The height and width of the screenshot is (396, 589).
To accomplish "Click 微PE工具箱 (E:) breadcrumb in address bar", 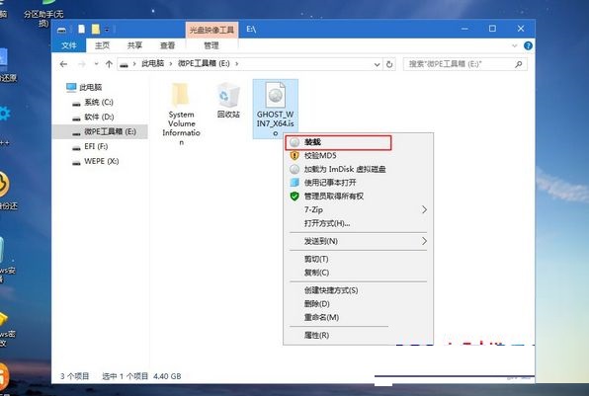I will click(204, 64).
